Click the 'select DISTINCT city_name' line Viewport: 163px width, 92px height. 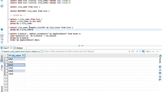[x=30, y=11]
